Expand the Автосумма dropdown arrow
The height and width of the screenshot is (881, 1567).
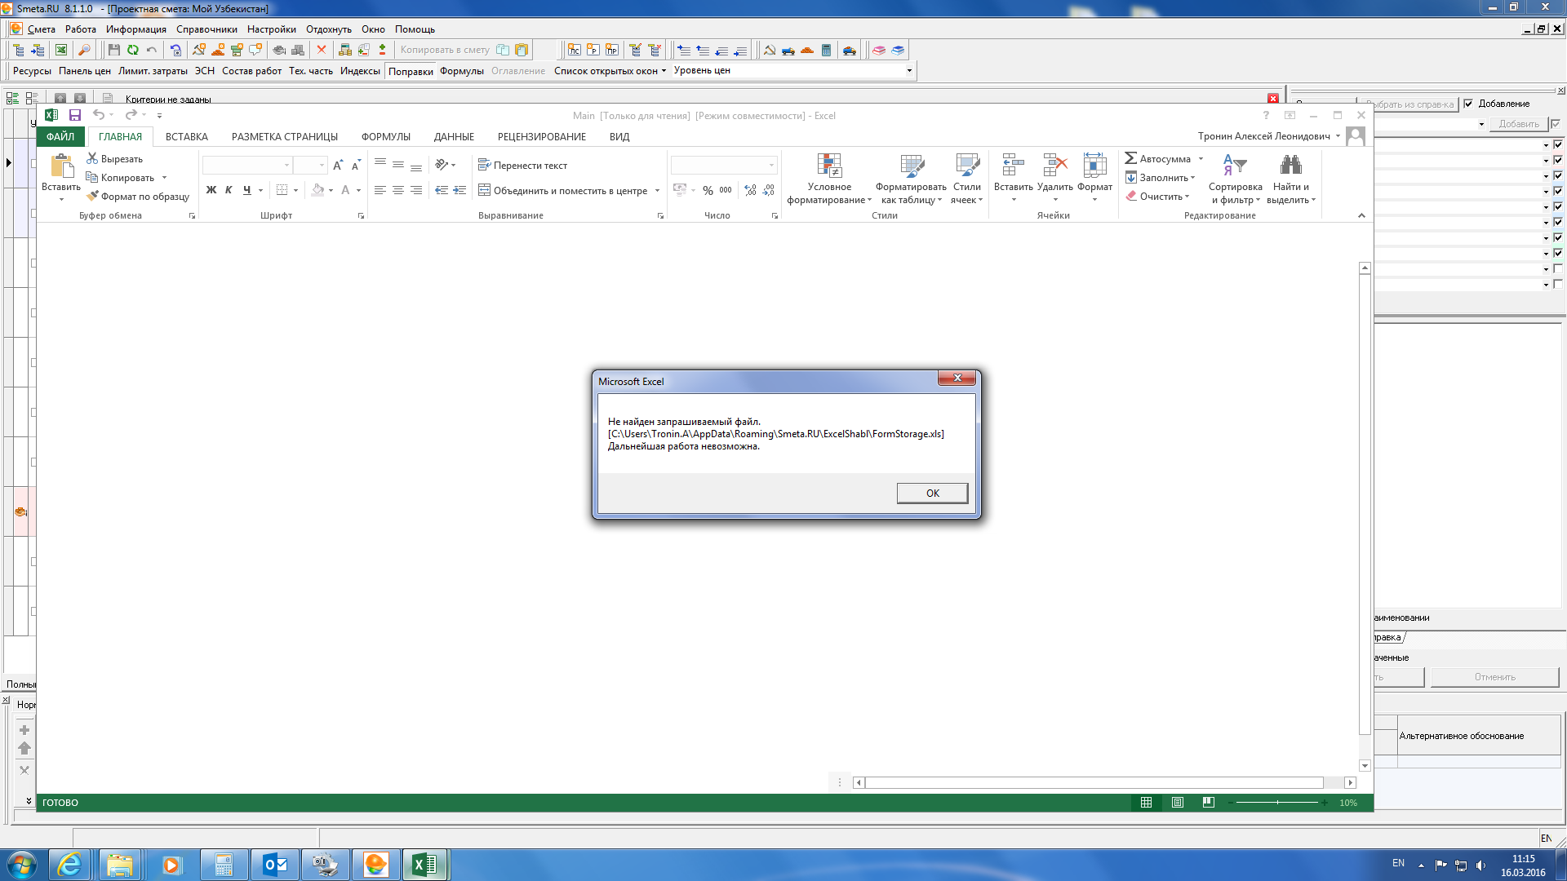[x=1201, y=159]
